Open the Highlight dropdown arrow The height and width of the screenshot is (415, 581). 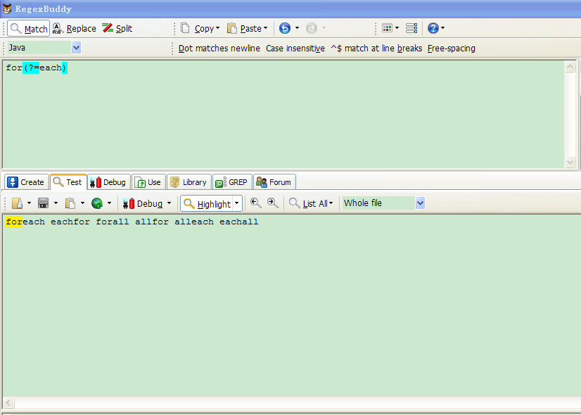click(x=237, y=203)
